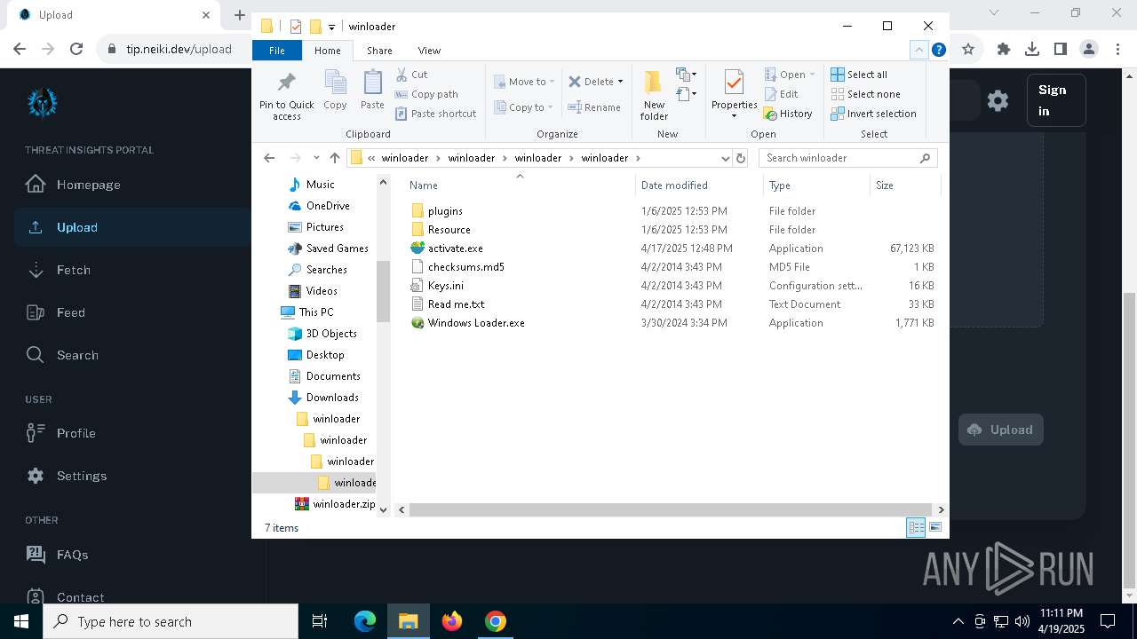
Task: Select Keys.ini in the file list
Action: 445,286
